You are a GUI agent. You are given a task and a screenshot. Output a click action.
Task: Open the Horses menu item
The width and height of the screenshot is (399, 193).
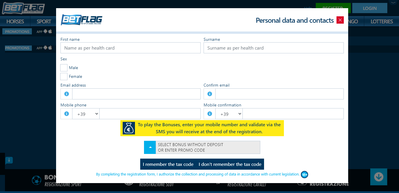pyautogui.click(x=15, y=21)
